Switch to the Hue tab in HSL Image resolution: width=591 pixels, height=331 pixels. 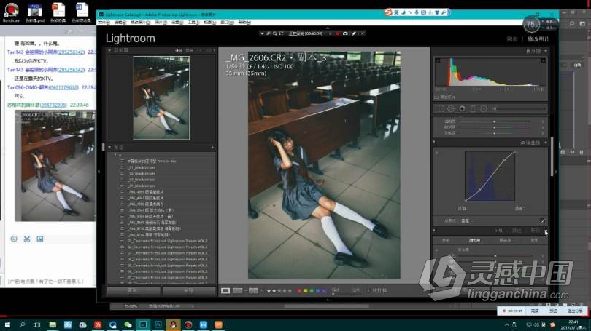pos(446,240)
